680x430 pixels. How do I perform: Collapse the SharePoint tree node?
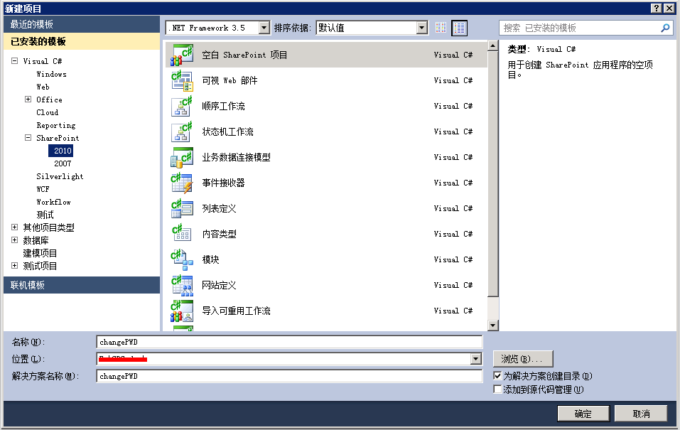[x=28, y=138]
